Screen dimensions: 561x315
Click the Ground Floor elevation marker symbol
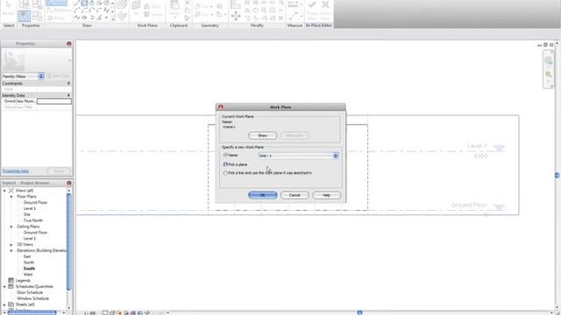[499, 206]
